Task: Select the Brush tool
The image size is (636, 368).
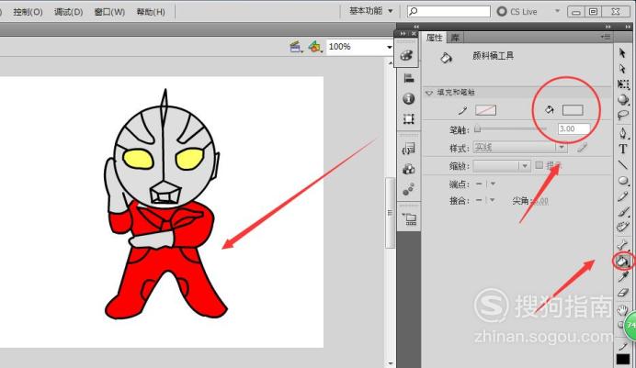Action: click(x=623, y=212)
